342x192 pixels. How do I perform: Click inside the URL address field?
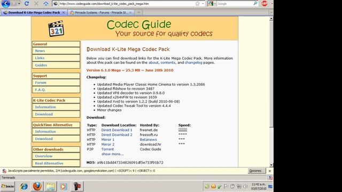tap(127, 4)
